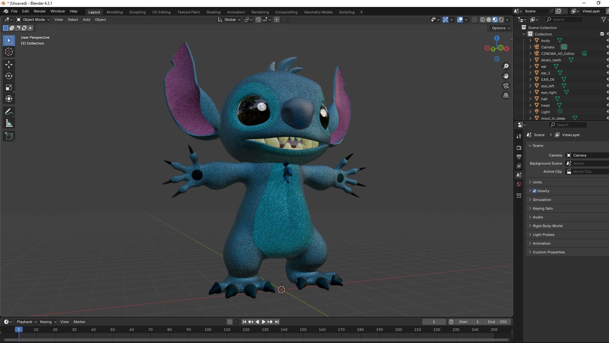Add a new workspace with plus button
This screenshot has height=343, width=609.
(361, 12)
